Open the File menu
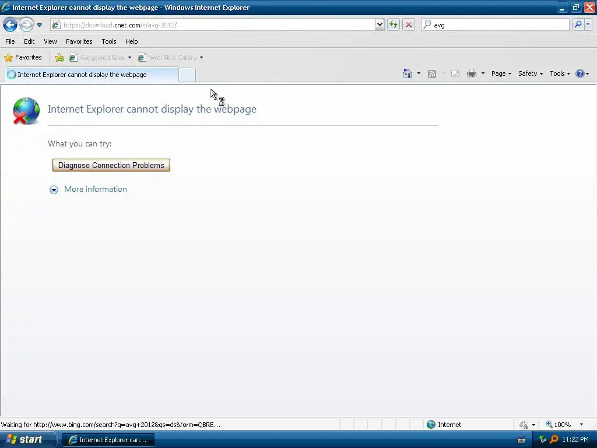Screen dimensions: 597x448 [10, 41]
